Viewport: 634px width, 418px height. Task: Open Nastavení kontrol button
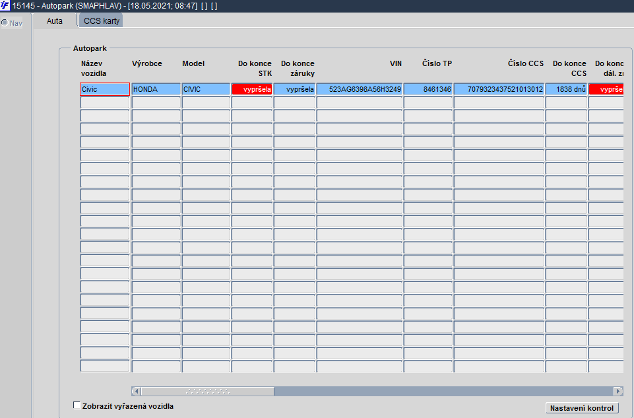coord(582,408)
